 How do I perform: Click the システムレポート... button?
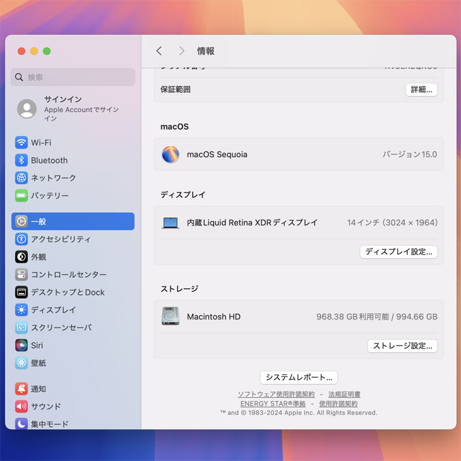(299, 378)
